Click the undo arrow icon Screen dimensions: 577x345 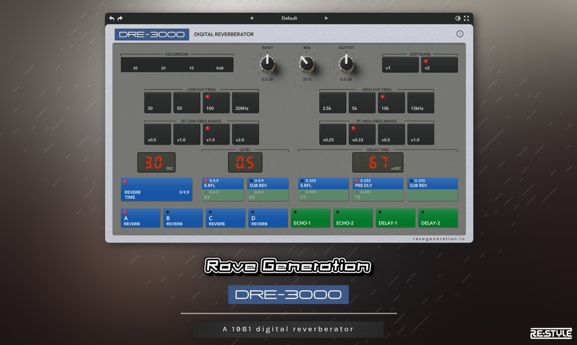(112, 18)
